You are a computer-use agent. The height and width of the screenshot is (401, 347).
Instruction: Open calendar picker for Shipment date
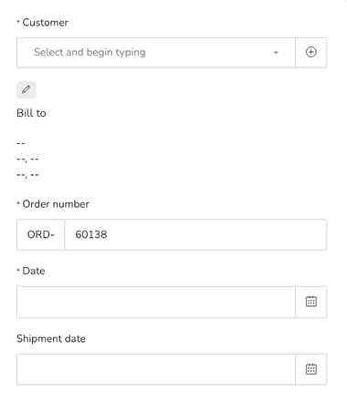click(310, 369)
